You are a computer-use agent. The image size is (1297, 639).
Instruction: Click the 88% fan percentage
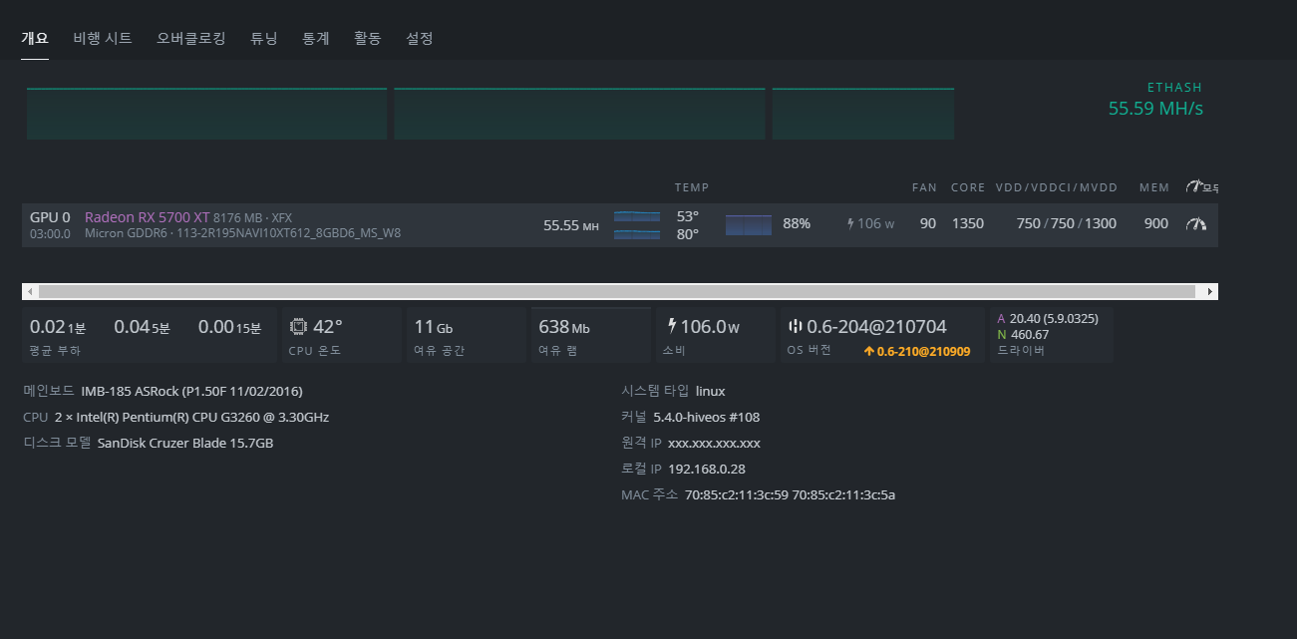797,223
